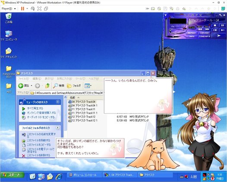Viewport: 227px width, 182px height.
Task: Click このファイルをコピーする link
Action: click(39, 145)
